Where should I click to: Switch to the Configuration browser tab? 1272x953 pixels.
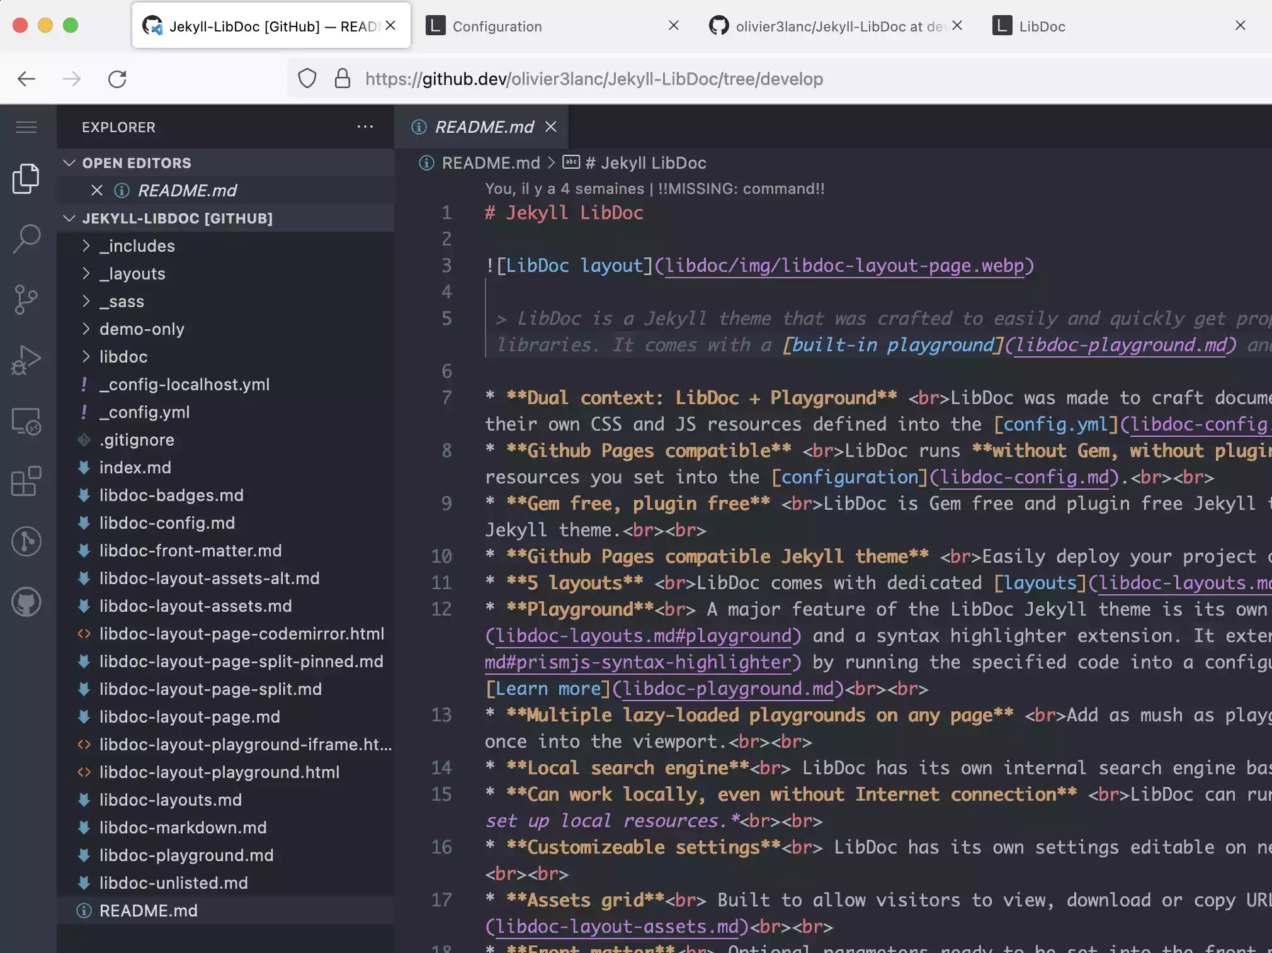click(x=497, y=26)
